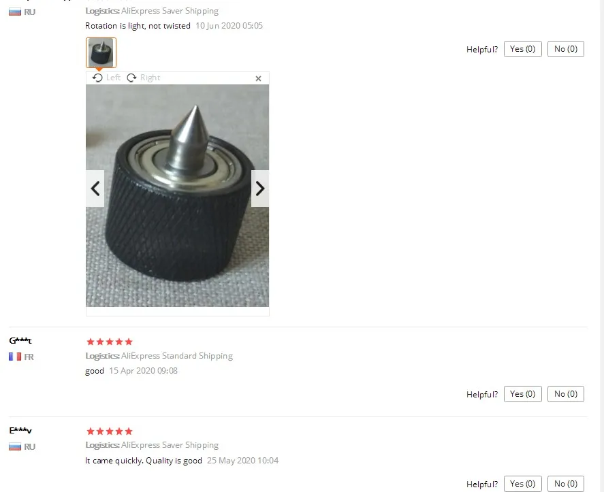Screen dimensions: 604x492
Task: Rotate the review photo right
Action: [x=143, y=78]
